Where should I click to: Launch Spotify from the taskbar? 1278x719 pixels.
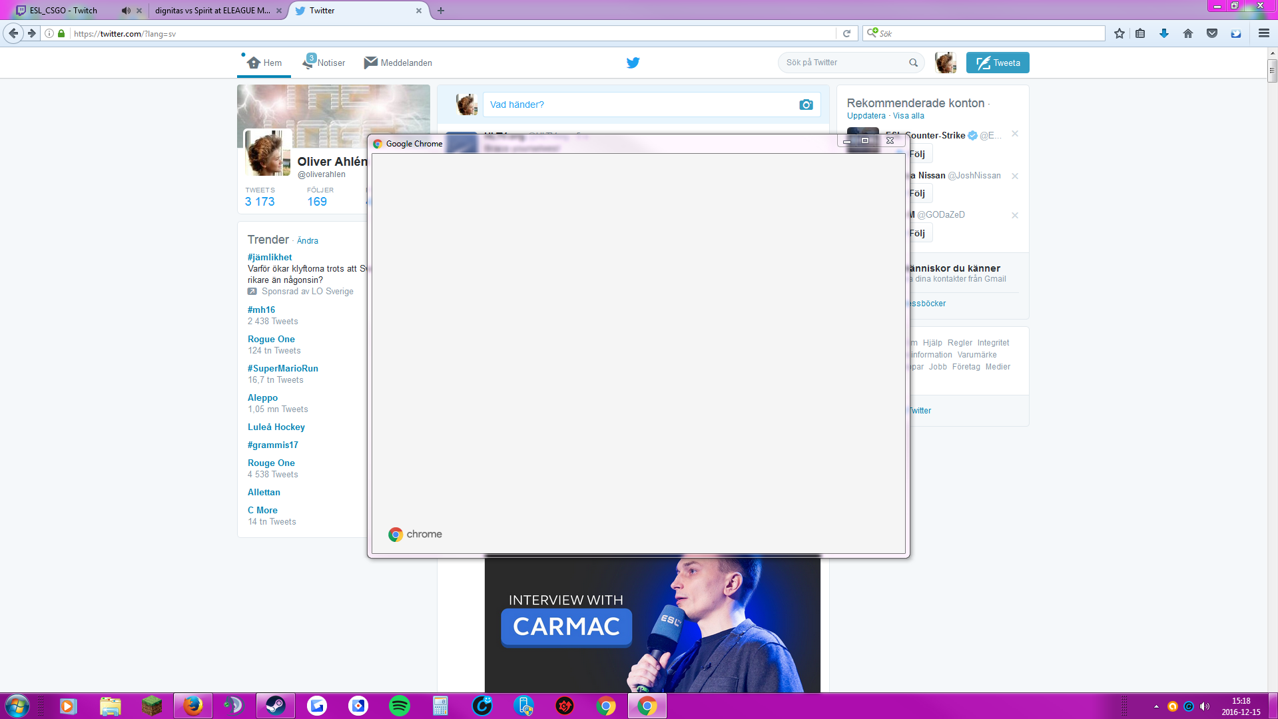[x=400, y=706]
